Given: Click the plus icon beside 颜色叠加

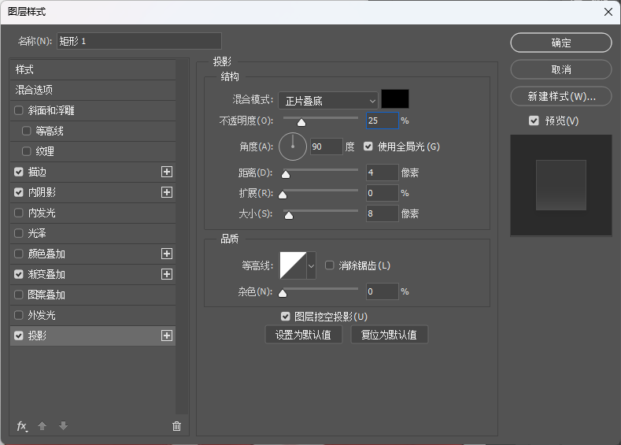Looking at the screenshot, I should (167, 254).
